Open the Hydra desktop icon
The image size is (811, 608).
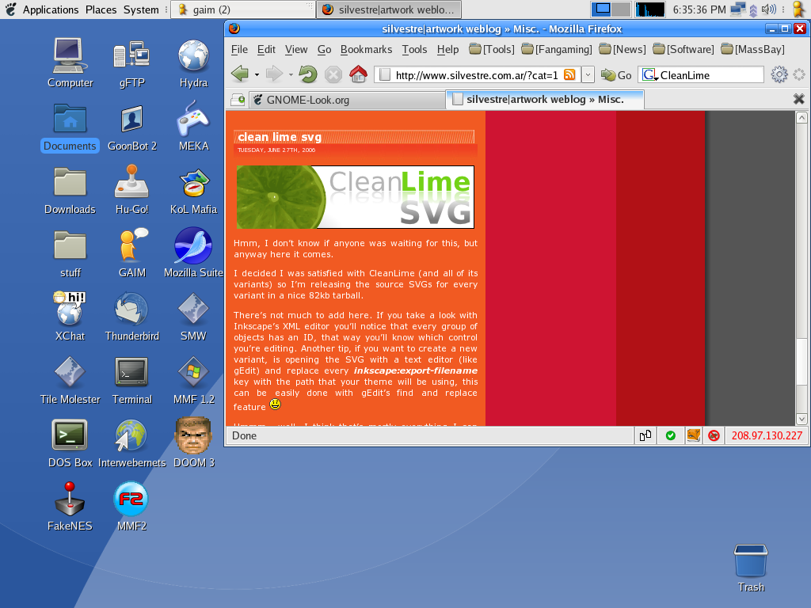click(193, 63)
